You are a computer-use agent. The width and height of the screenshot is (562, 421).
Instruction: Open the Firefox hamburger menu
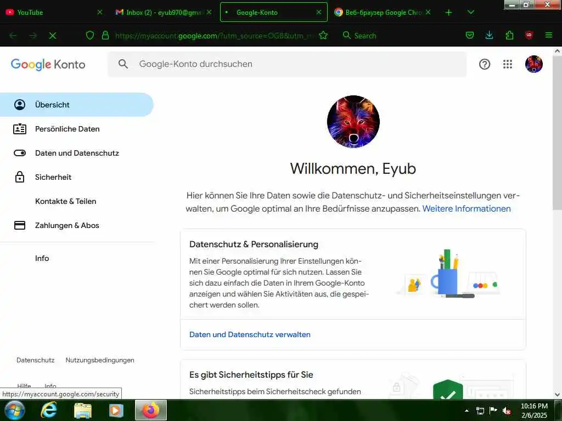pyautogui.click(x=549, y=35)
